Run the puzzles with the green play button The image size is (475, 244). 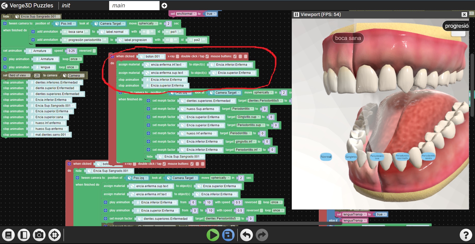point(213,235)
